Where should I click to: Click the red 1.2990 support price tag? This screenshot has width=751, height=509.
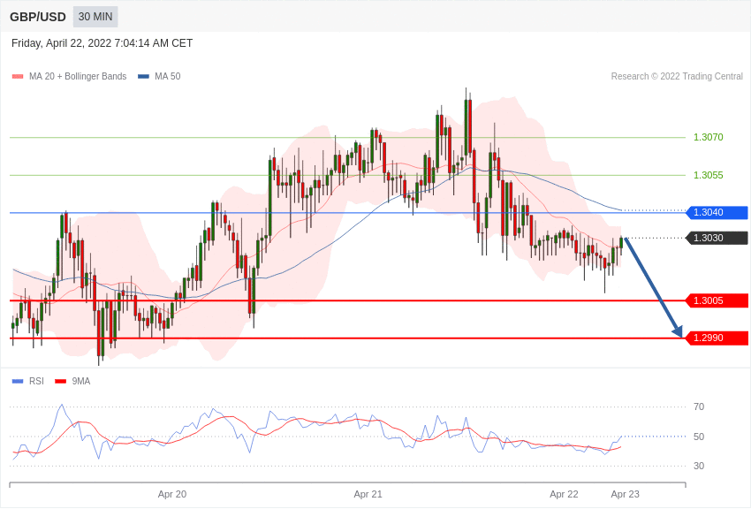point(717,338)
